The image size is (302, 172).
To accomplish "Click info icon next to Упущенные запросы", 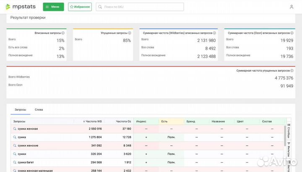I will pyautogui.click(x=130, y=33).
